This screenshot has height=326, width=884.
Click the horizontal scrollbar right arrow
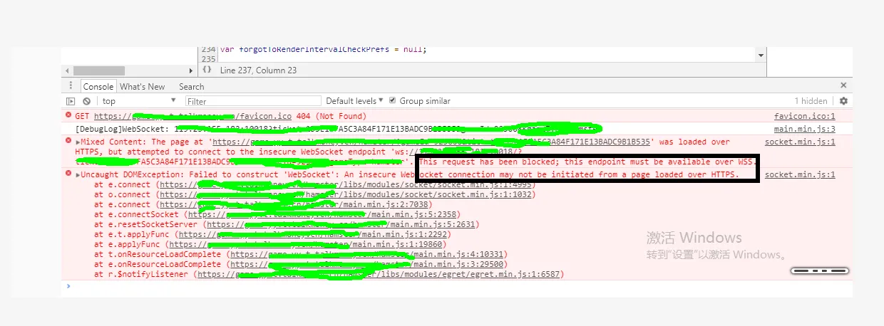tap(190, 70)
